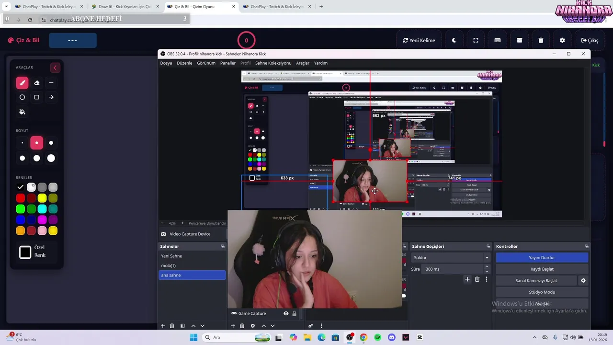This screenshot has height=345, width=613.
Task: Open scene filters icon in Sahneler
Action: [x=182, y=326]
